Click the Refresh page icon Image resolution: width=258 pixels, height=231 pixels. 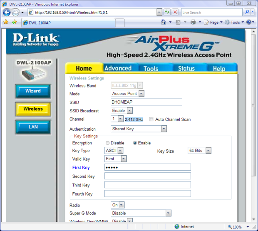coord(167,12)
